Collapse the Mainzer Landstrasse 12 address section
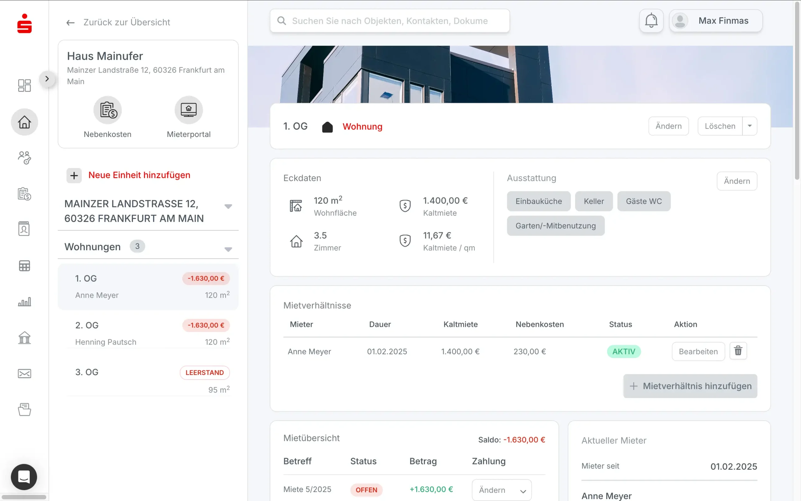801x501 pixels. [228, 206]
